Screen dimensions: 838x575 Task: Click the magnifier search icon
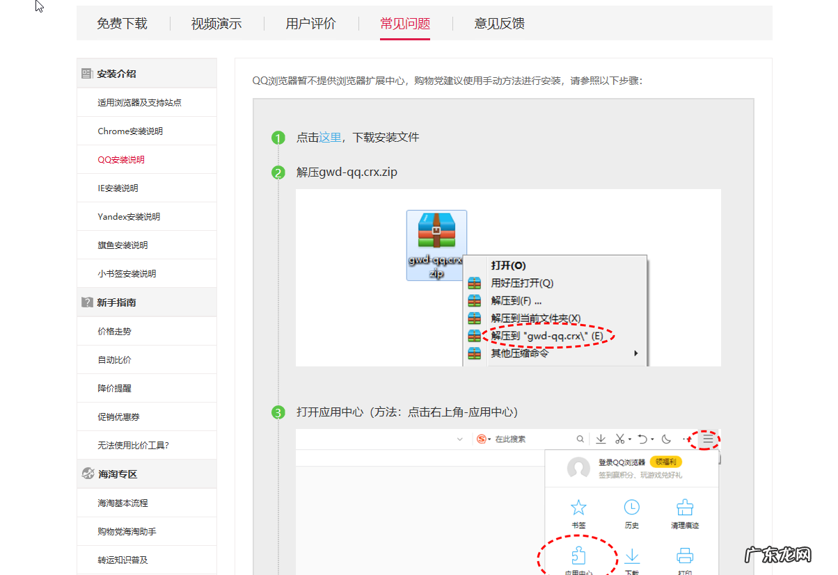[580, 439]
